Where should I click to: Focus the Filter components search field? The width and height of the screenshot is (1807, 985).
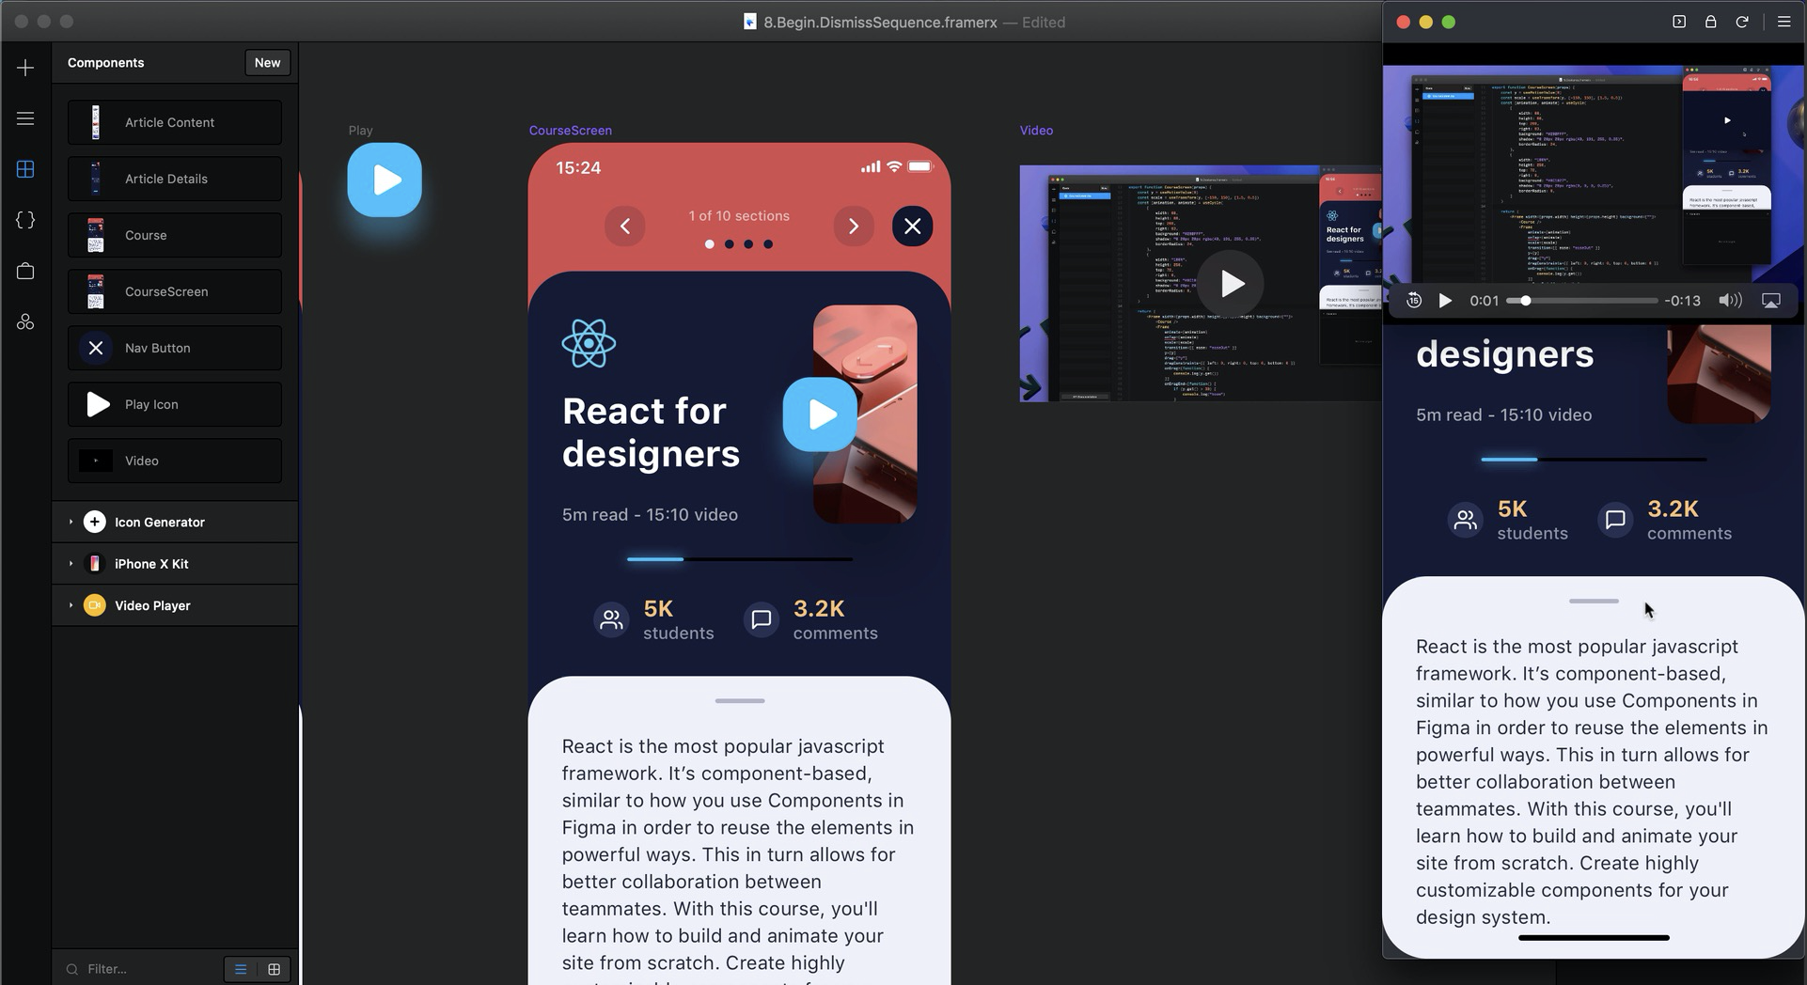click(141, 969)
